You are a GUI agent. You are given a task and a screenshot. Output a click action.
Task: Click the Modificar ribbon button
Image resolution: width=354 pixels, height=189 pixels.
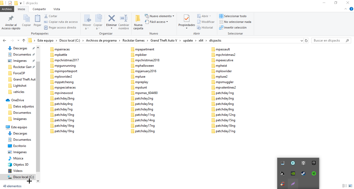tap(206, 22)
